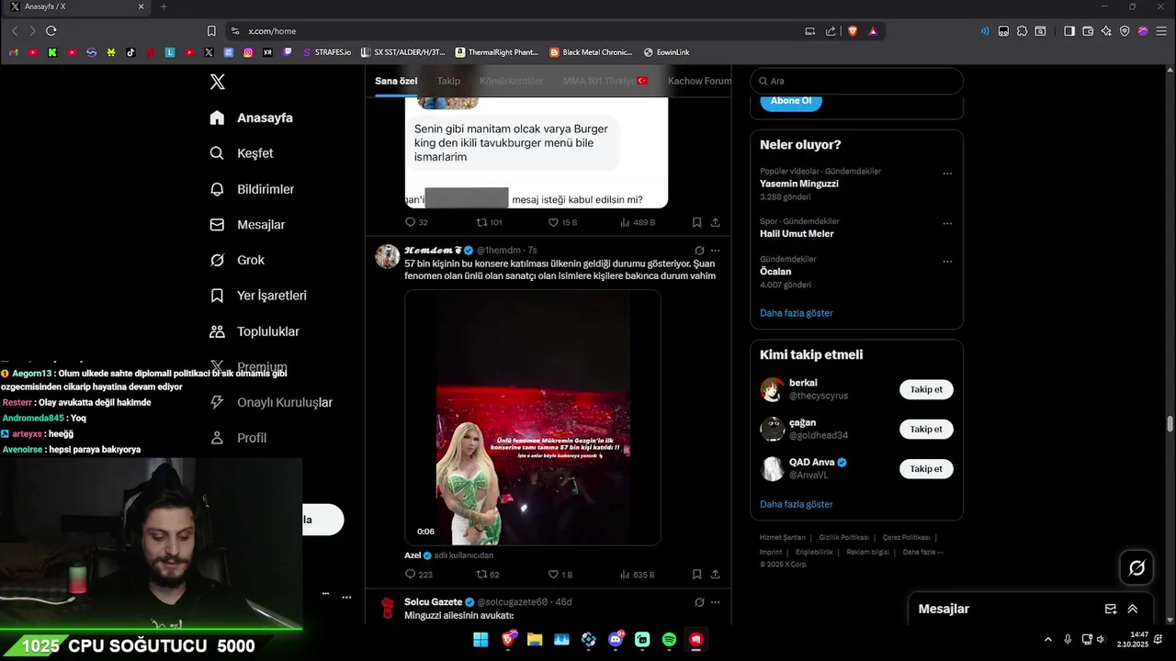Show more trends under Neler oluyor
Viewport: 1176px width, 661px height.
[796, 313]
